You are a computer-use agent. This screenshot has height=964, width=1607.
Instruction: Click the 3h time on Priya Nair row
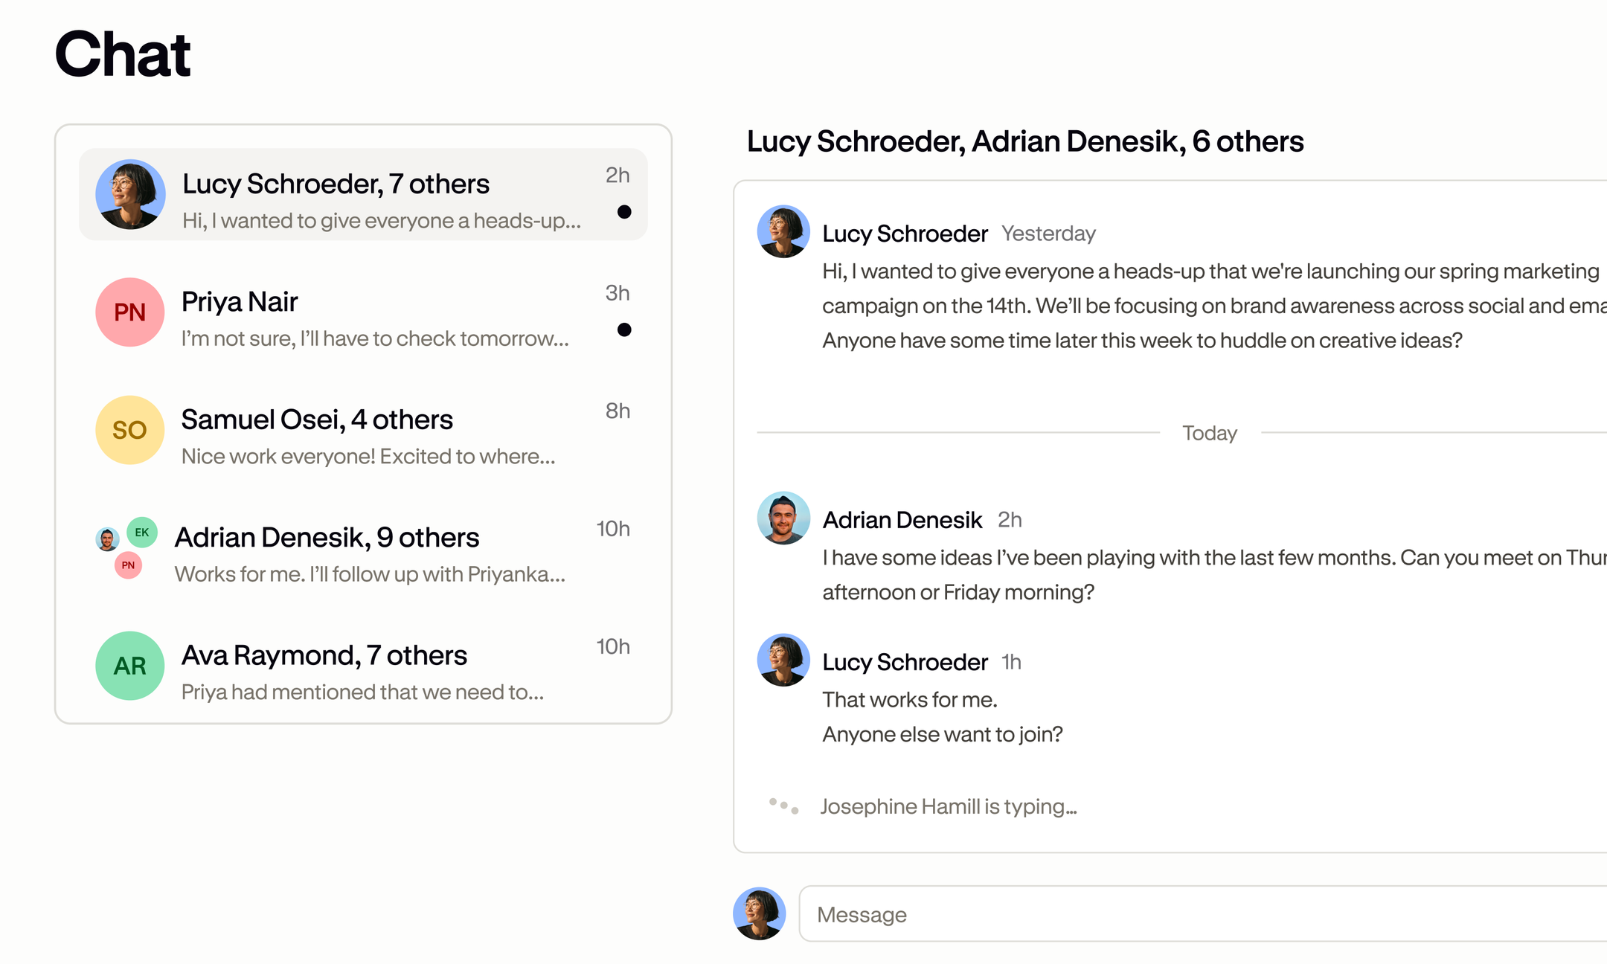(618, 293)
